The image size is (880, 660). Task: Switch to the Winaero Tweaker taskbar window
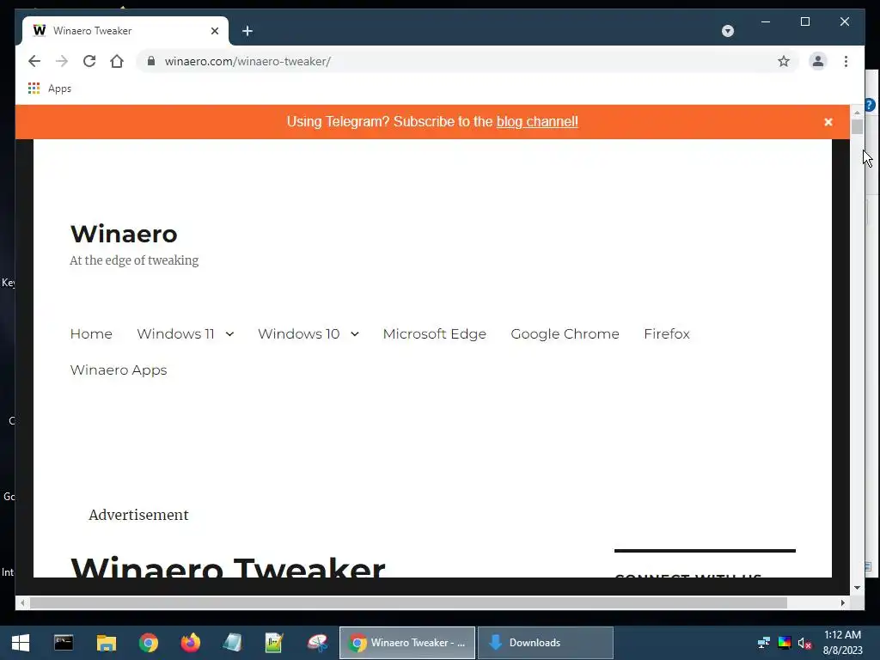pos(407,643)
